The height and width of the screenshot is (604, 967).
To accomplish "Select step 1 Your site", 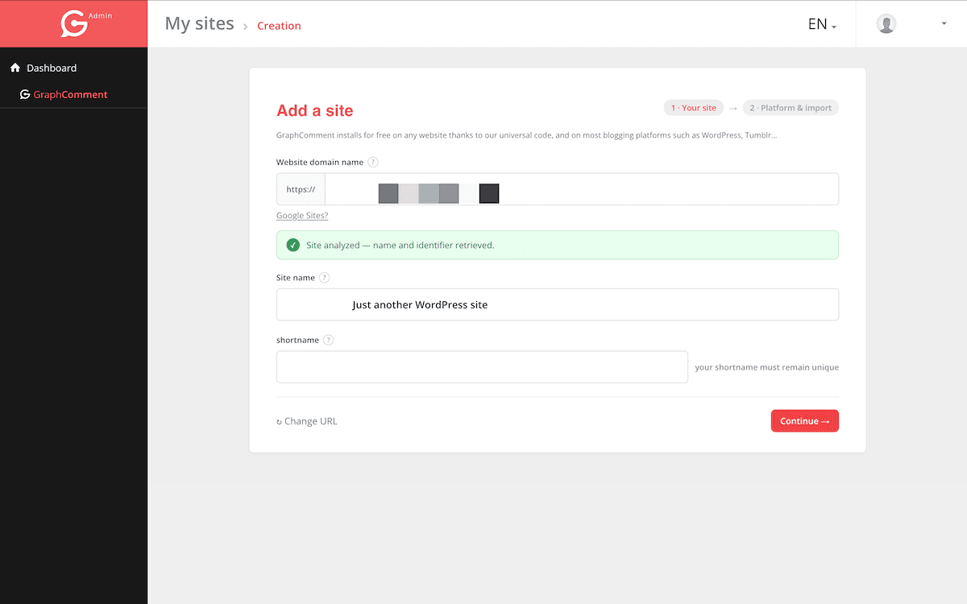I will (x=693, y=108).
